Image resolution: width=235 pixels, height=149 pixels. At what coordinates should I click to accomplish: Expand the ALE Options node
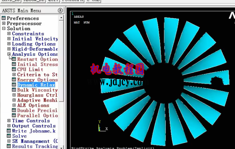tap(14, 105)
